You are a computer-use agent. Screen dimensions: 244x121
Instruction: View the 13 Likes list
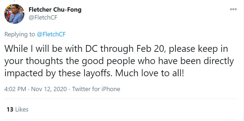(17, 109)
